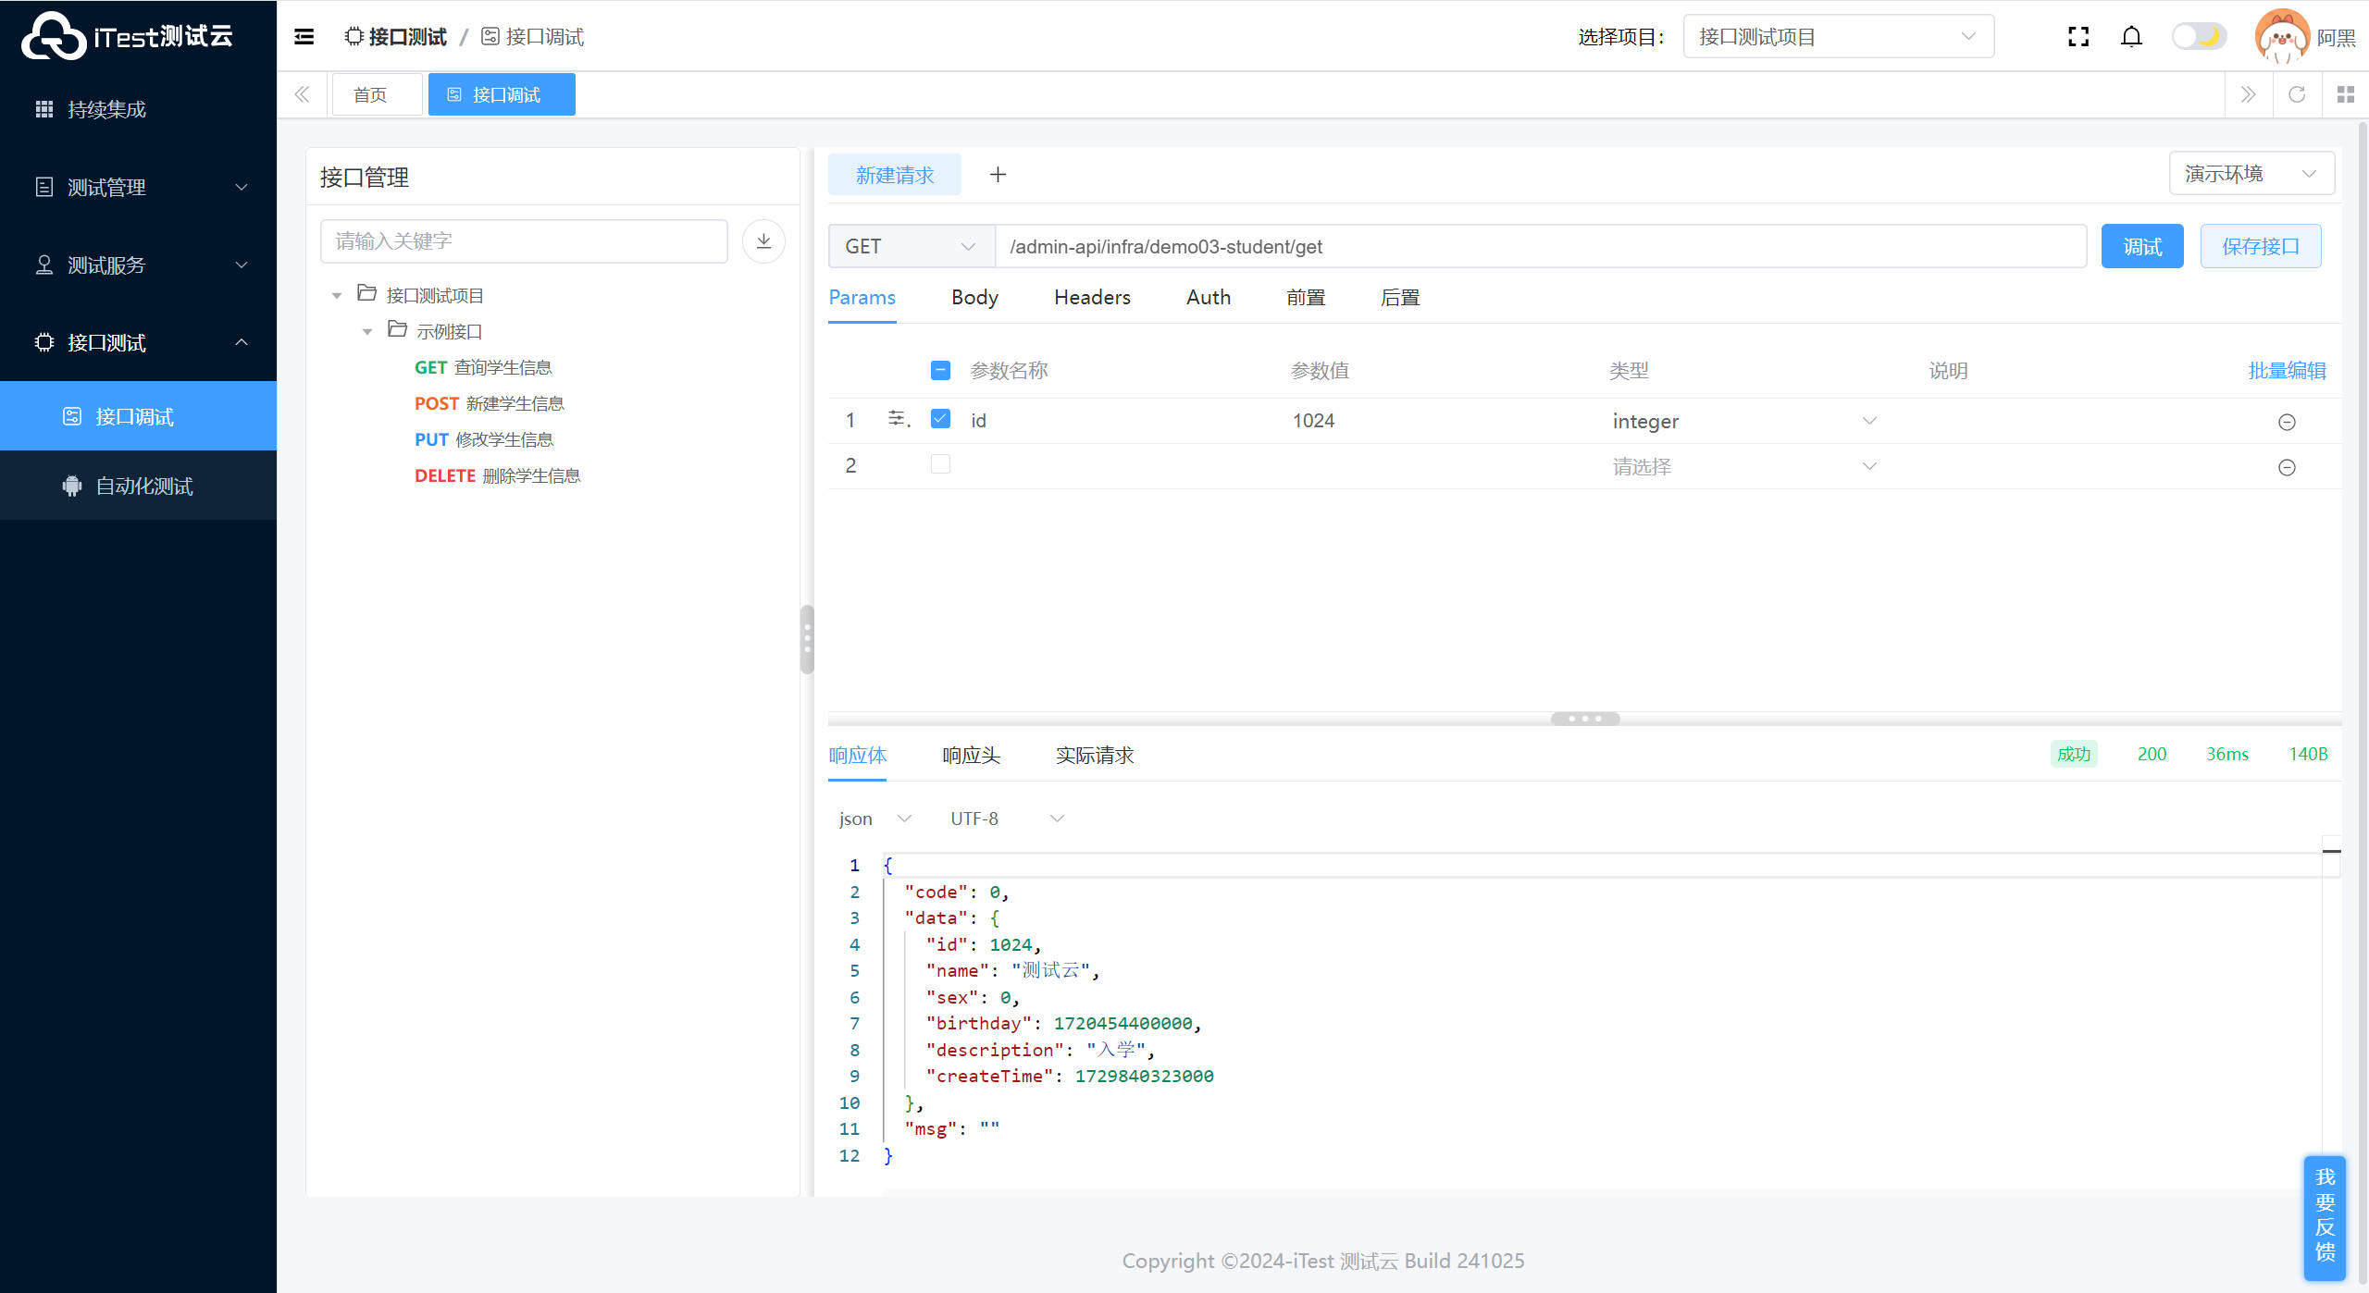Collapse the 示例接口 folder in tree

367,331
